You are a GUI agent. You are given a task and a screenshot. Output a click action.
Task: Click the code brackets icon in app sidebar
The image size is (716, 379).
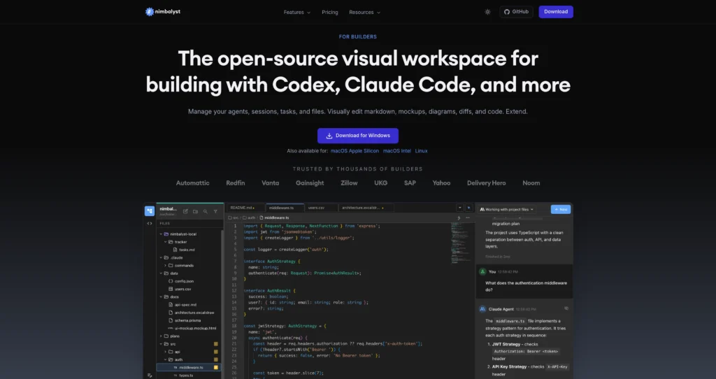150,223
